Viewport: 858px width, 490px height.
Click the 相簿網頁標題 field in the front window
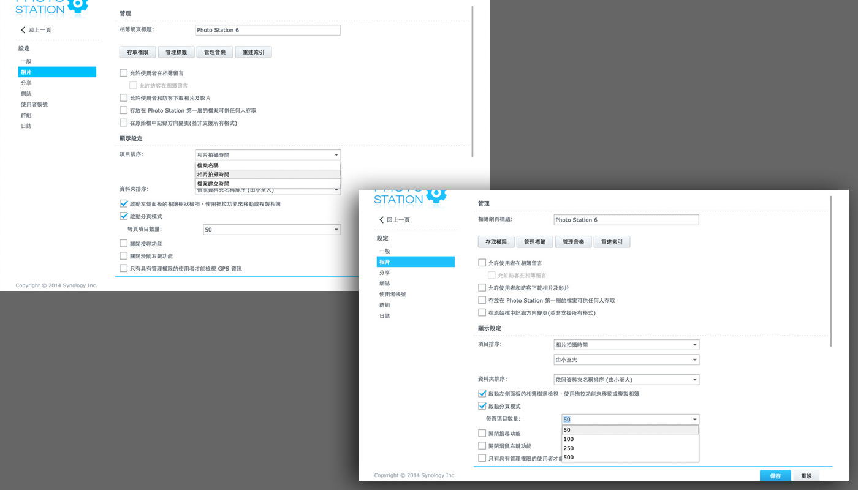click(x=626, y=220)
